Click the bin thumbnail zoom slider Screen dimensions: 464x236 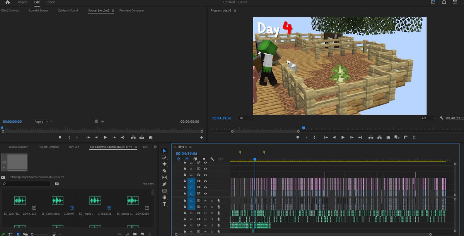(x=39, y=234)
